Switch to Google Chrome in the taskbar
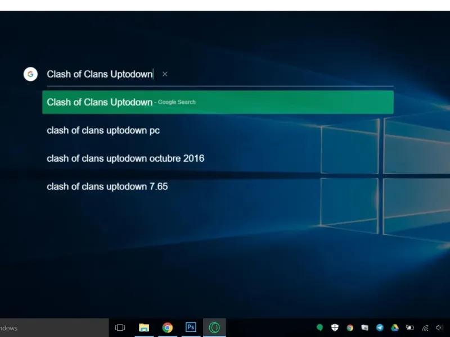 [168, 327]
